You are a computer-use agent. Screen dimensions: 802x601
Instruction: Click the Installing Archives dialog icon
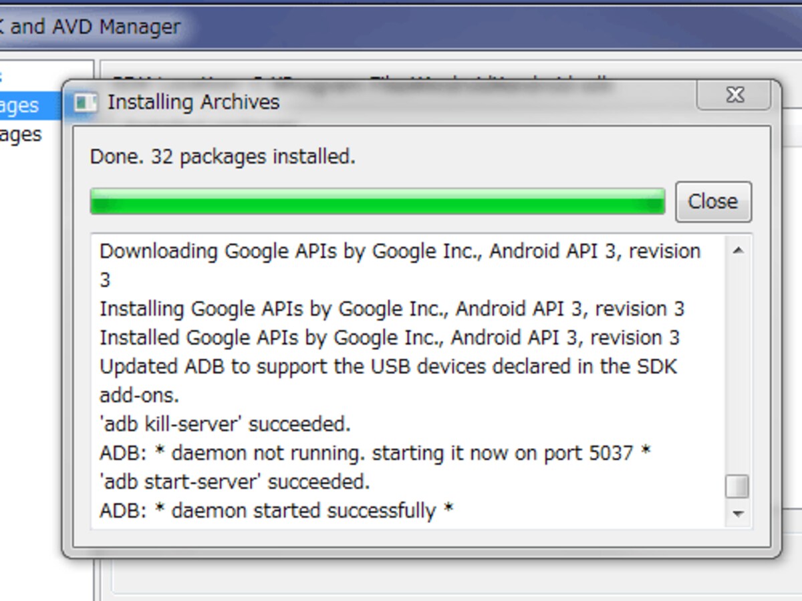[85, 102]
